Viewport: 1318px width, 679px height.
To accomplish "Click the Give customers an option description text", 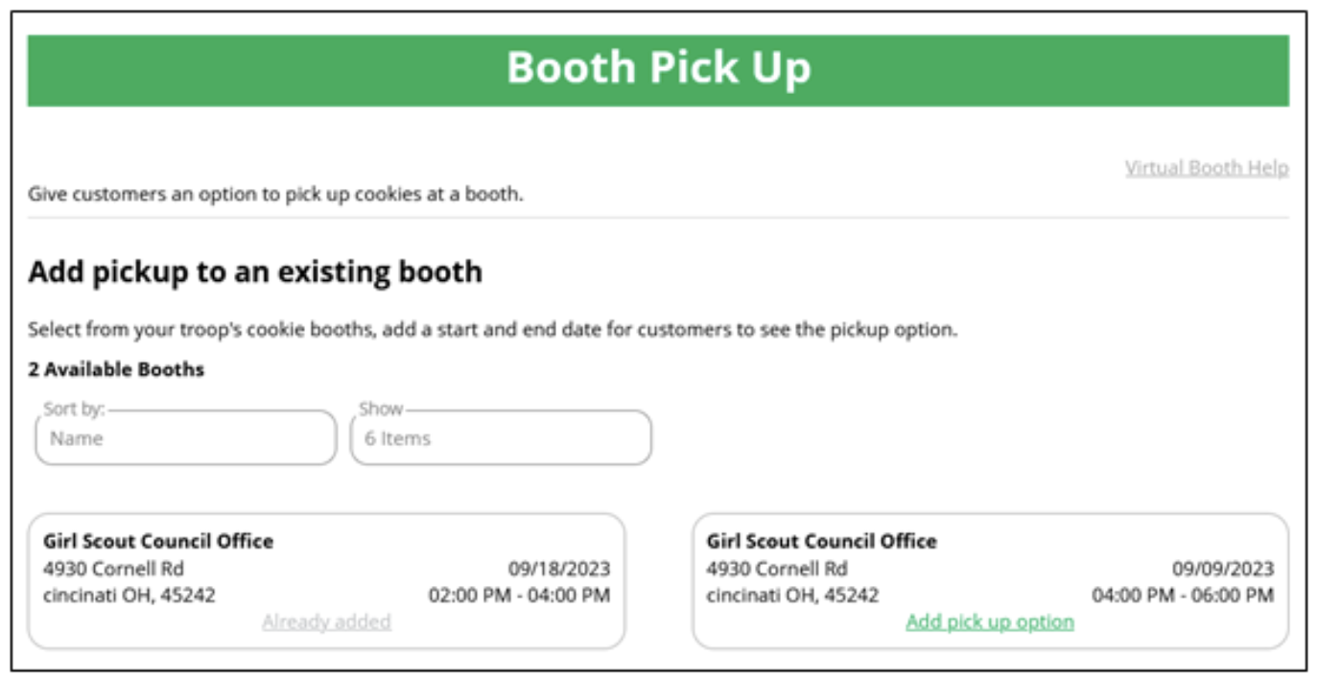I will point(275,195).
